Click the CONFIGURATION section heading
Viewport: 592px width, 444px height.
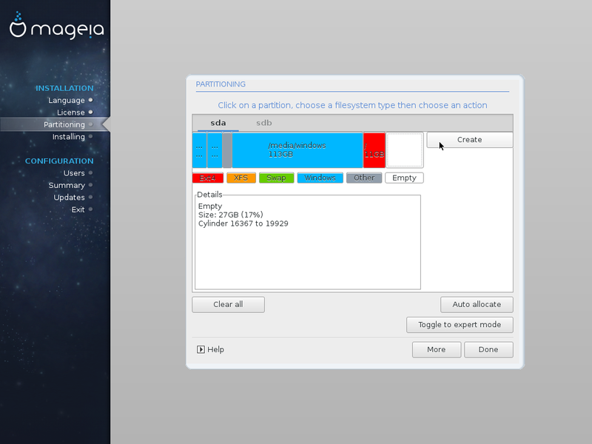(x=59, y=161)
